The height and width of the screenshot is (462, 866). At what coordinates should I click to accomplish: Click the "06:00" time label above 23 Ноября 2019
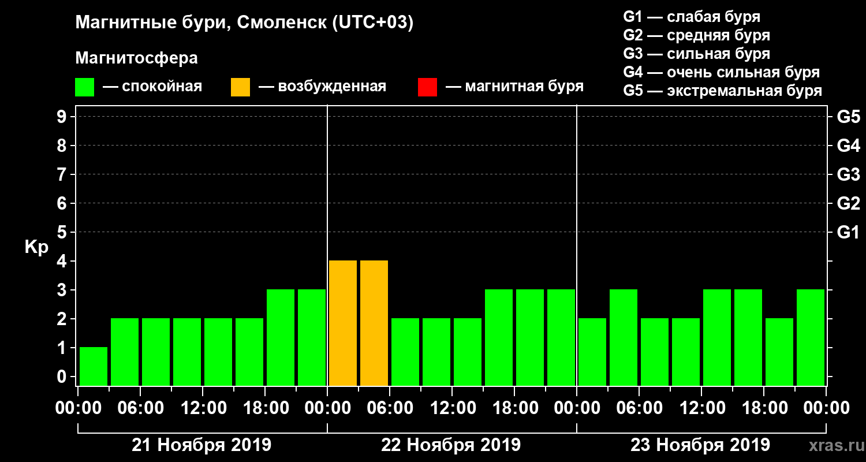[639, 408]
